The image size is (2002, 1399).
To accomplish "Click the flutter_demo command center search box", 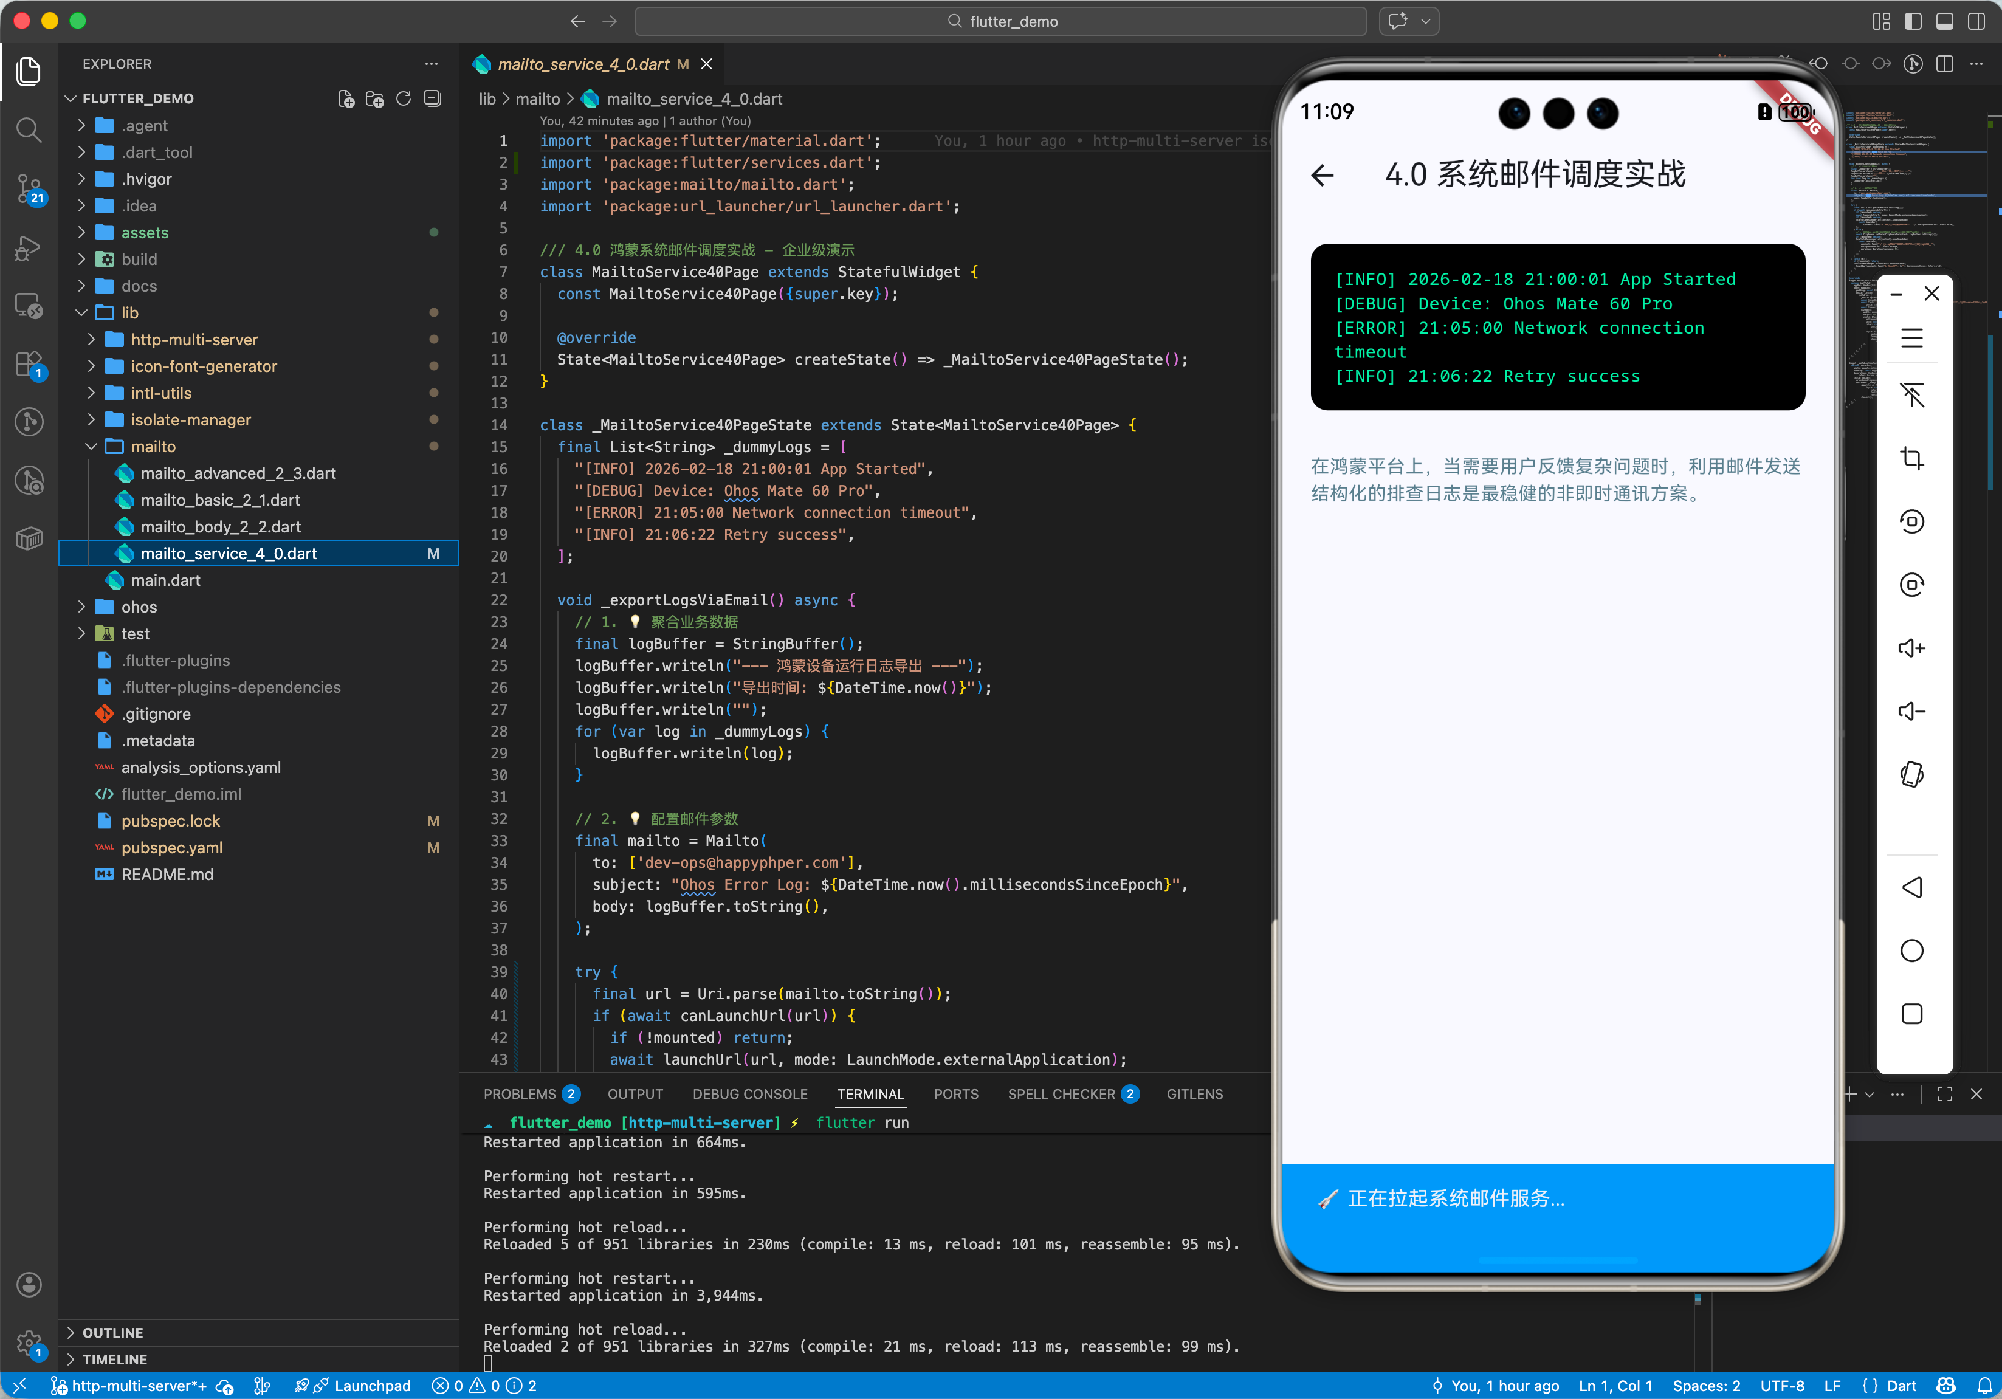I will (1000, 21).
